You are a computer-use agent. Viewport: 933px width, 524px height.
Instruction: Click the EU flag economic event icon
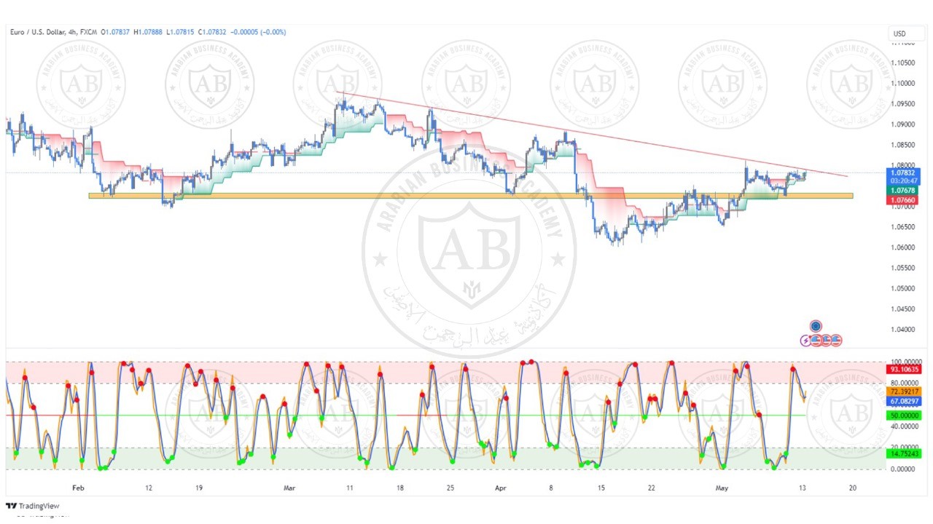816,326
